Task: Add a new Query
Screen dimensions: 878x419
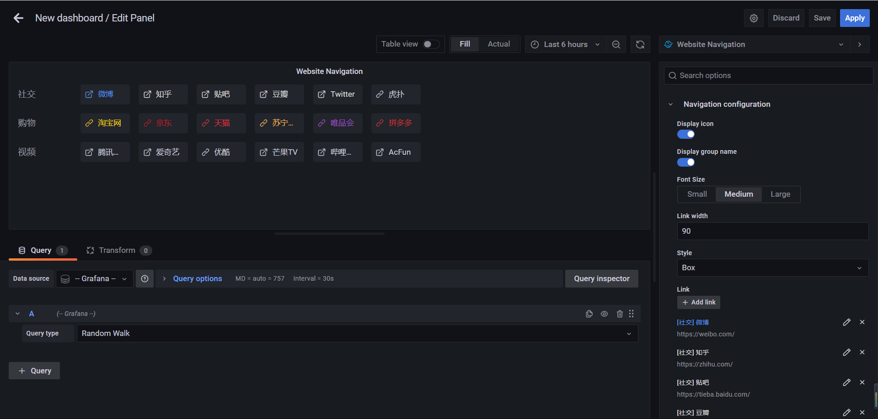Action: 34,371
